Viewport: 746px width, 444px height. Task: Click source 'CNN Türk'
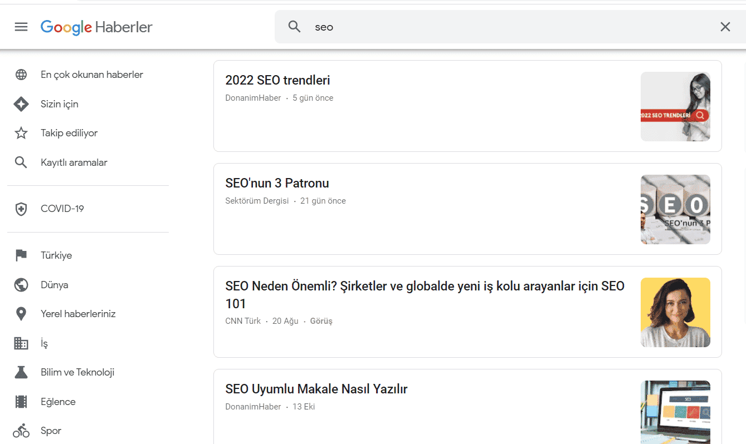[243, 321]
